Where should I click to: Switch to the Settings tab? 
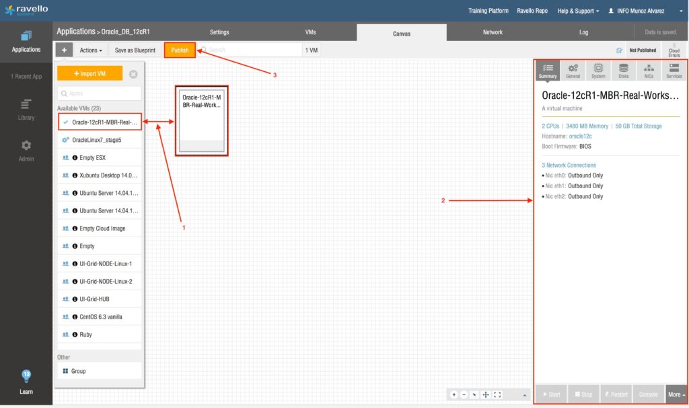point(219,32)
